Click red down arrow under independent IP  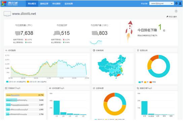pyautogui.click(x=64, y=40)
